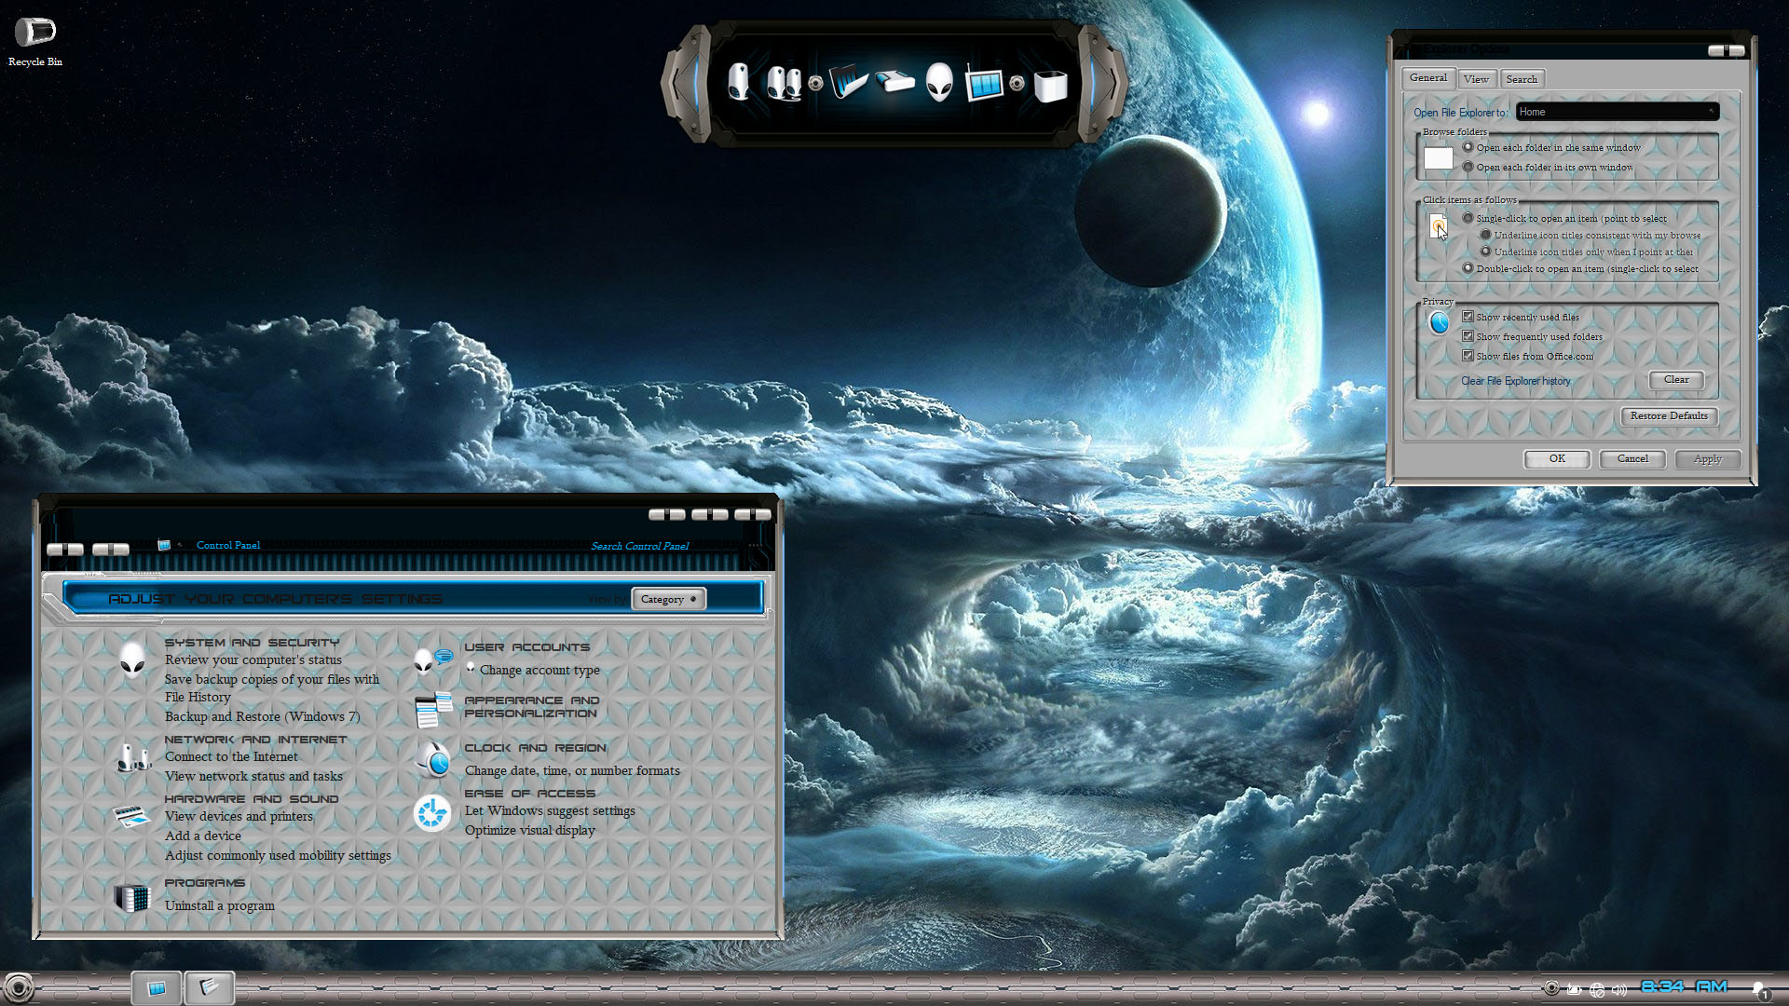Click the single computer tower dock icon
1789x1006 pixels.
tap(738, 82)
